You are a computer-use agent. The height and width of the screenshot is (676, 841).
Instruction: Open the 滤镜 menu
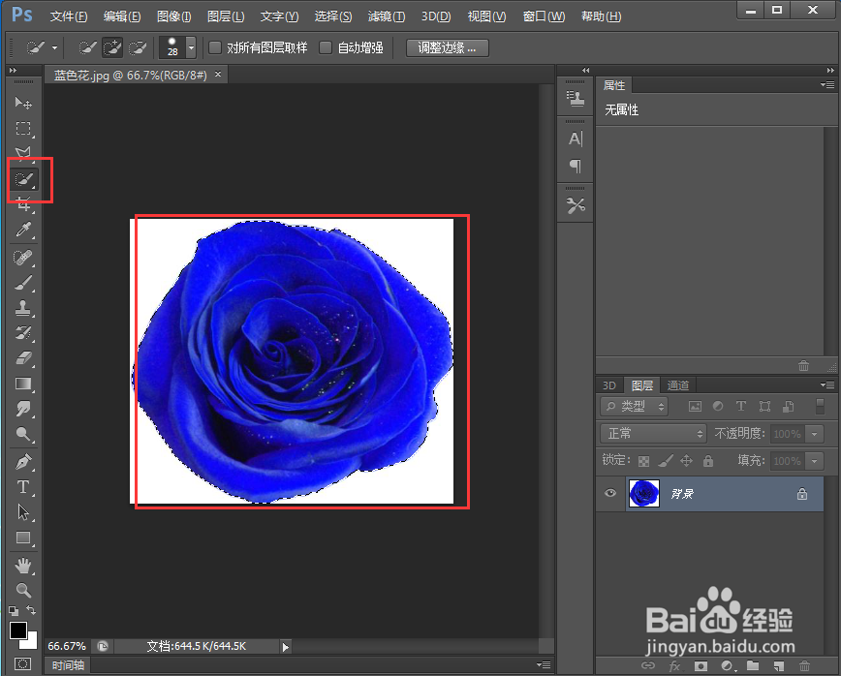(x=387, y=16)
